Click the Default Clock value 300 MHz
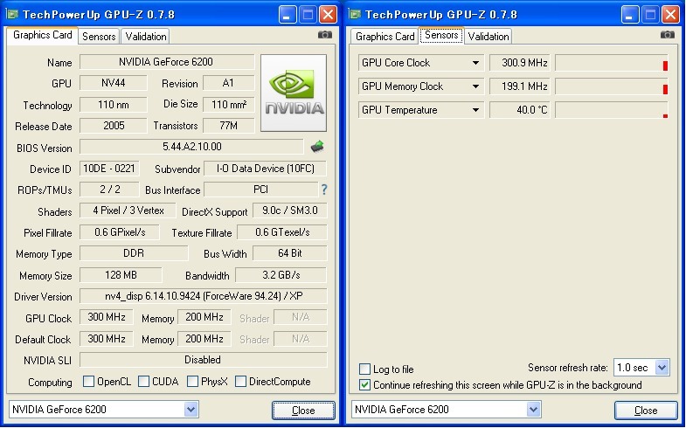Viewport: 686px width, 428px height. pyautogui.click(x=107, y=339)
